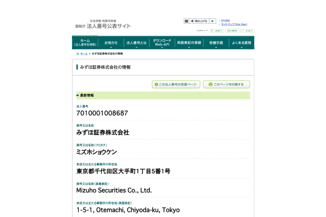Click the 読み上げる speaker button

tap(199, 21)
